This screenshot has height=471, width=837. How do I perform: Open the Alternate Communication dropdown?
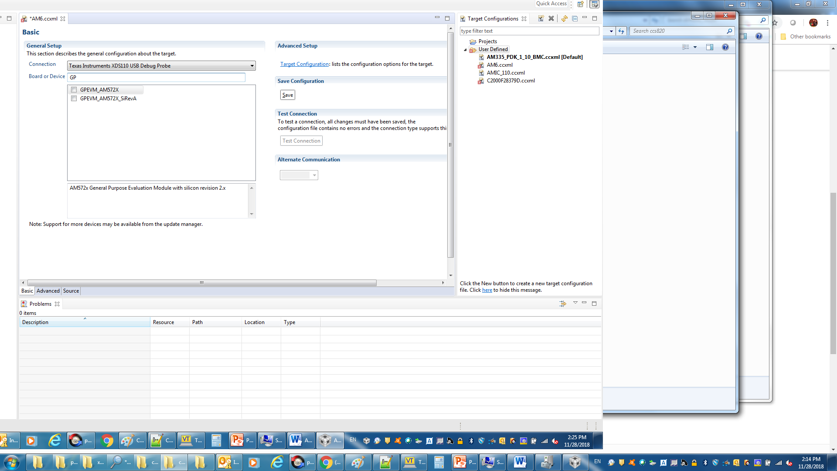point(314,175)
